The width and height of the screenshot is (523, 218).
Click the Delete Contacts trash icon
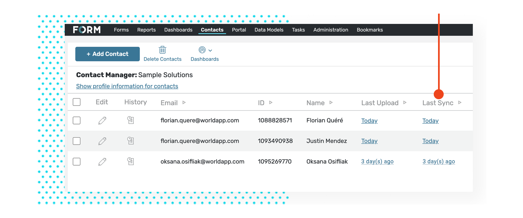tap(162, 50)
